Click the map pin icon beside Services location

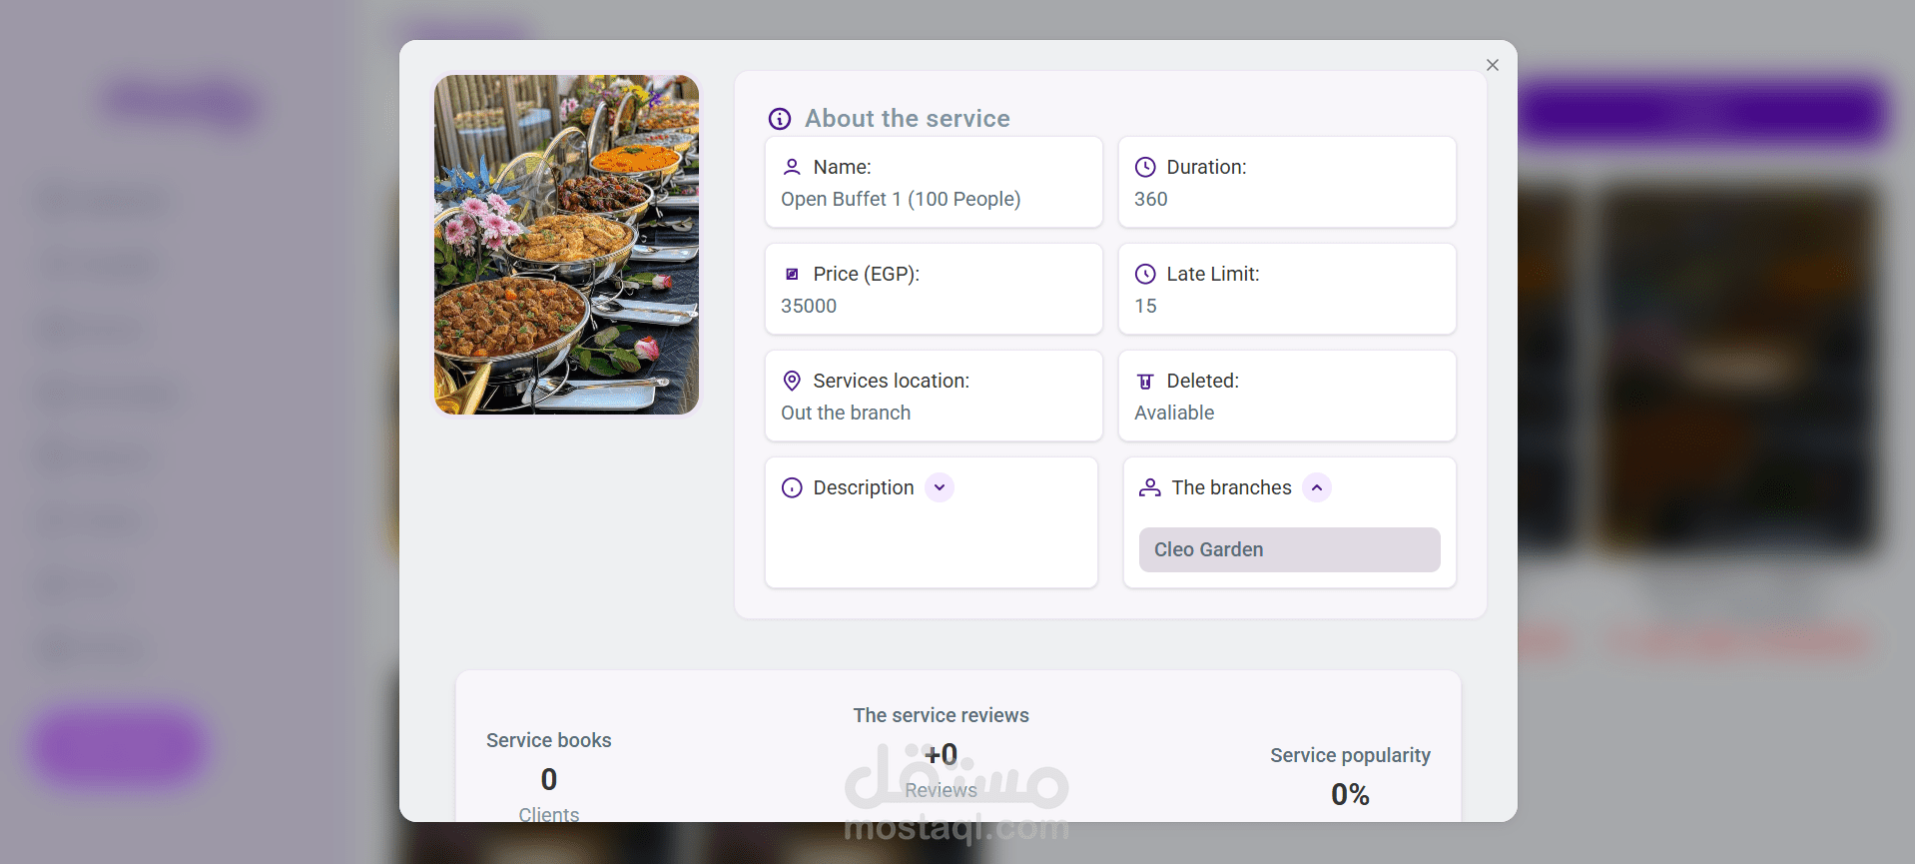point(792,381)
